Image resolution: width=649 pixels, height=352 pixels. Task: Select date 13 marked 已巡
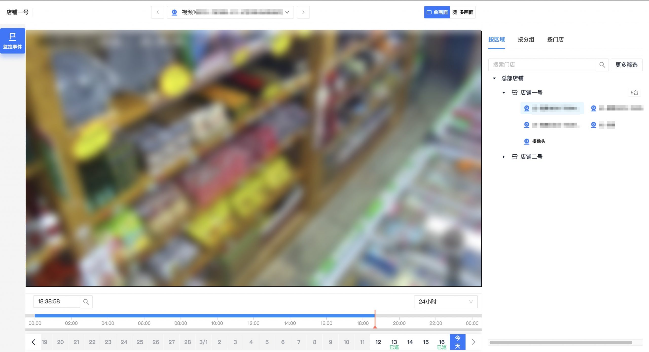(394, 342)
